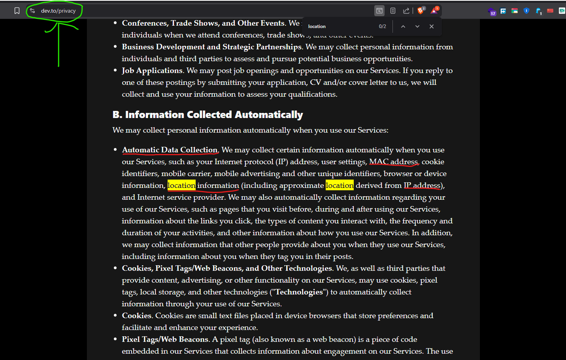
Task: Click 'Cookies, Pixel Tags/Web Beacons, and Other Technologies'
Action: [x=227, y=268]
